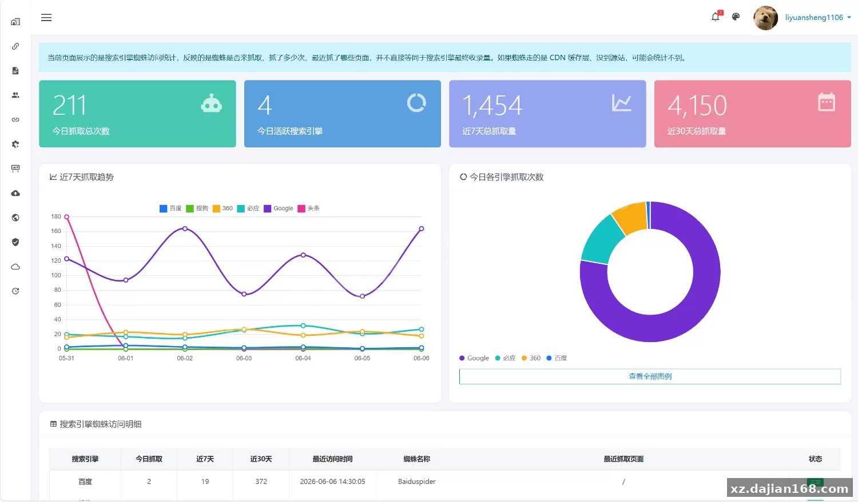Click the calendar icon on 30-day card
Viewport: 858px width, 502px height.
click(x=827, y=102)
